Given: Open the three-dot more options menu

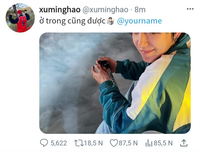Looking at the screenshot, I should (190, 9).
